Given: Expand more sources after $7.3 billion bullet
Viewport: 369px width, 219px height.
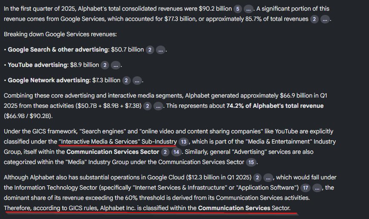Looking at the screenshot, I should click(137, 81).
